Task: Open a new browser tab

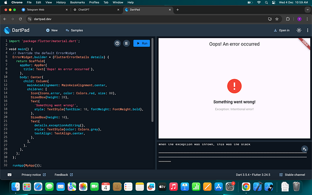Action: click(x=177, y=10)
